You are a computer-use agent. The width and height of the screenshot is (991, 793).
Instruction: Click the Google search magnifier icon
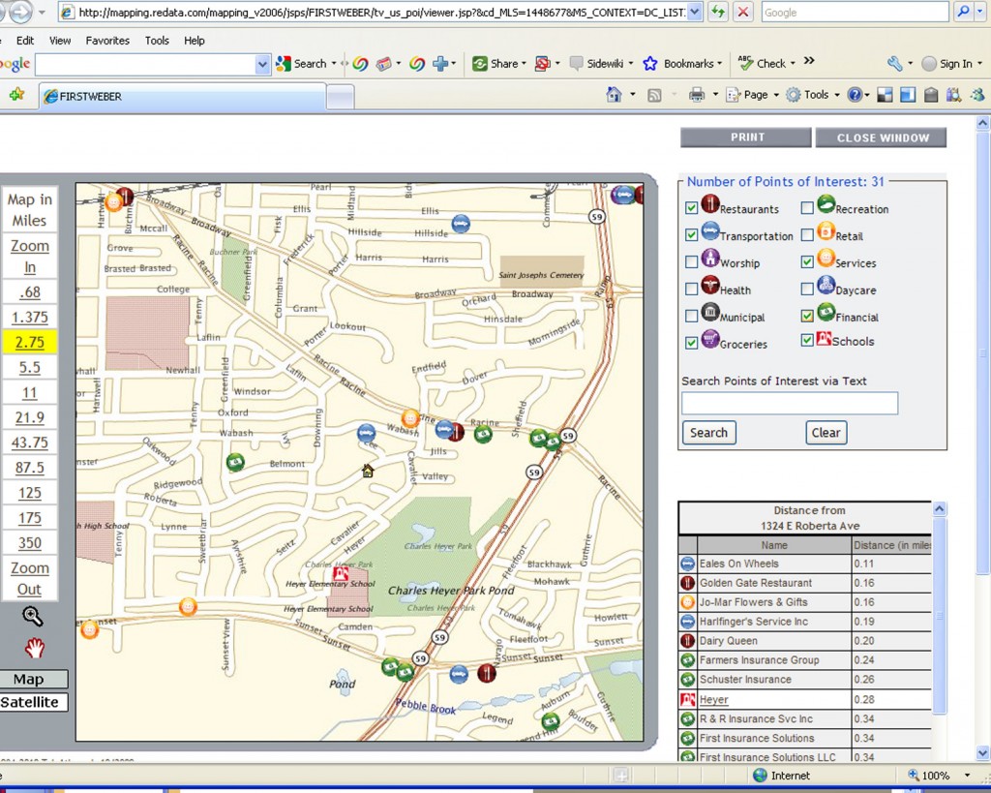(x=963, y=12)
